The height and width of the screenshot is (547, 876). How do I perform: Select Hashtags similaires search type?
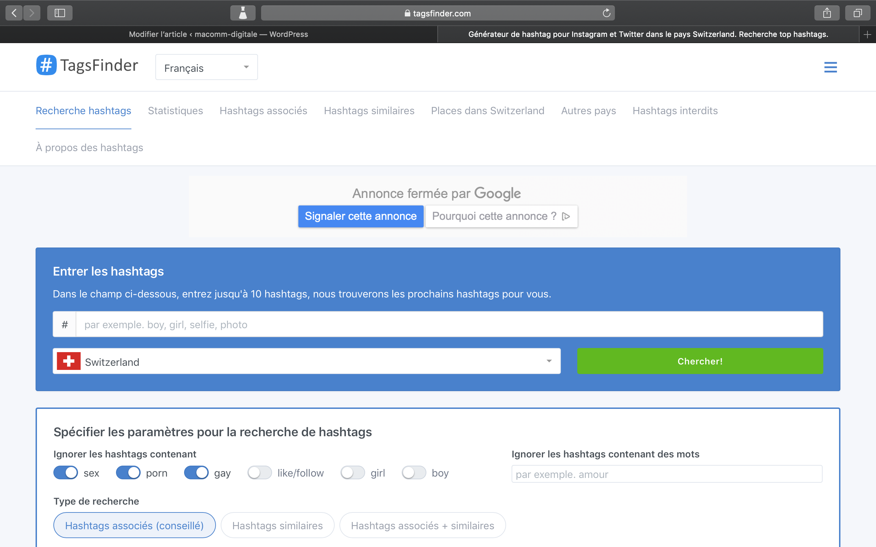click(x=277, y=525)
